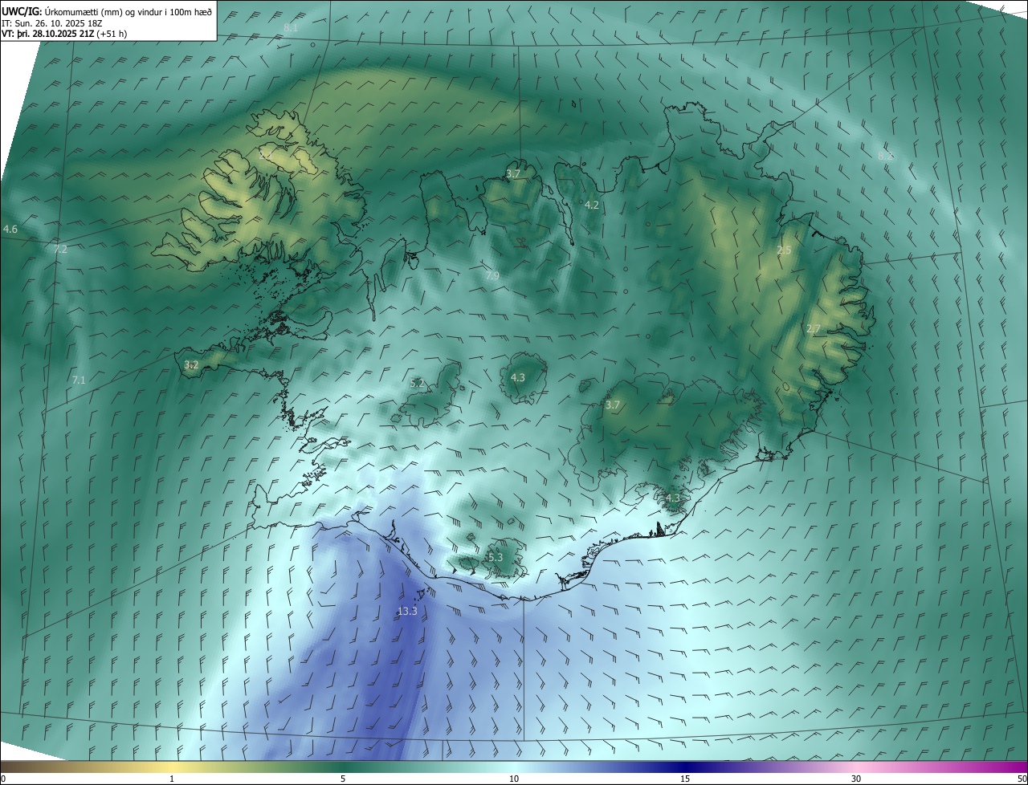Image resolution: width=1028 pixels, height=785 pixels.
Task: Click the 1 tick on the color scale
Action: (x=172, y=779)
